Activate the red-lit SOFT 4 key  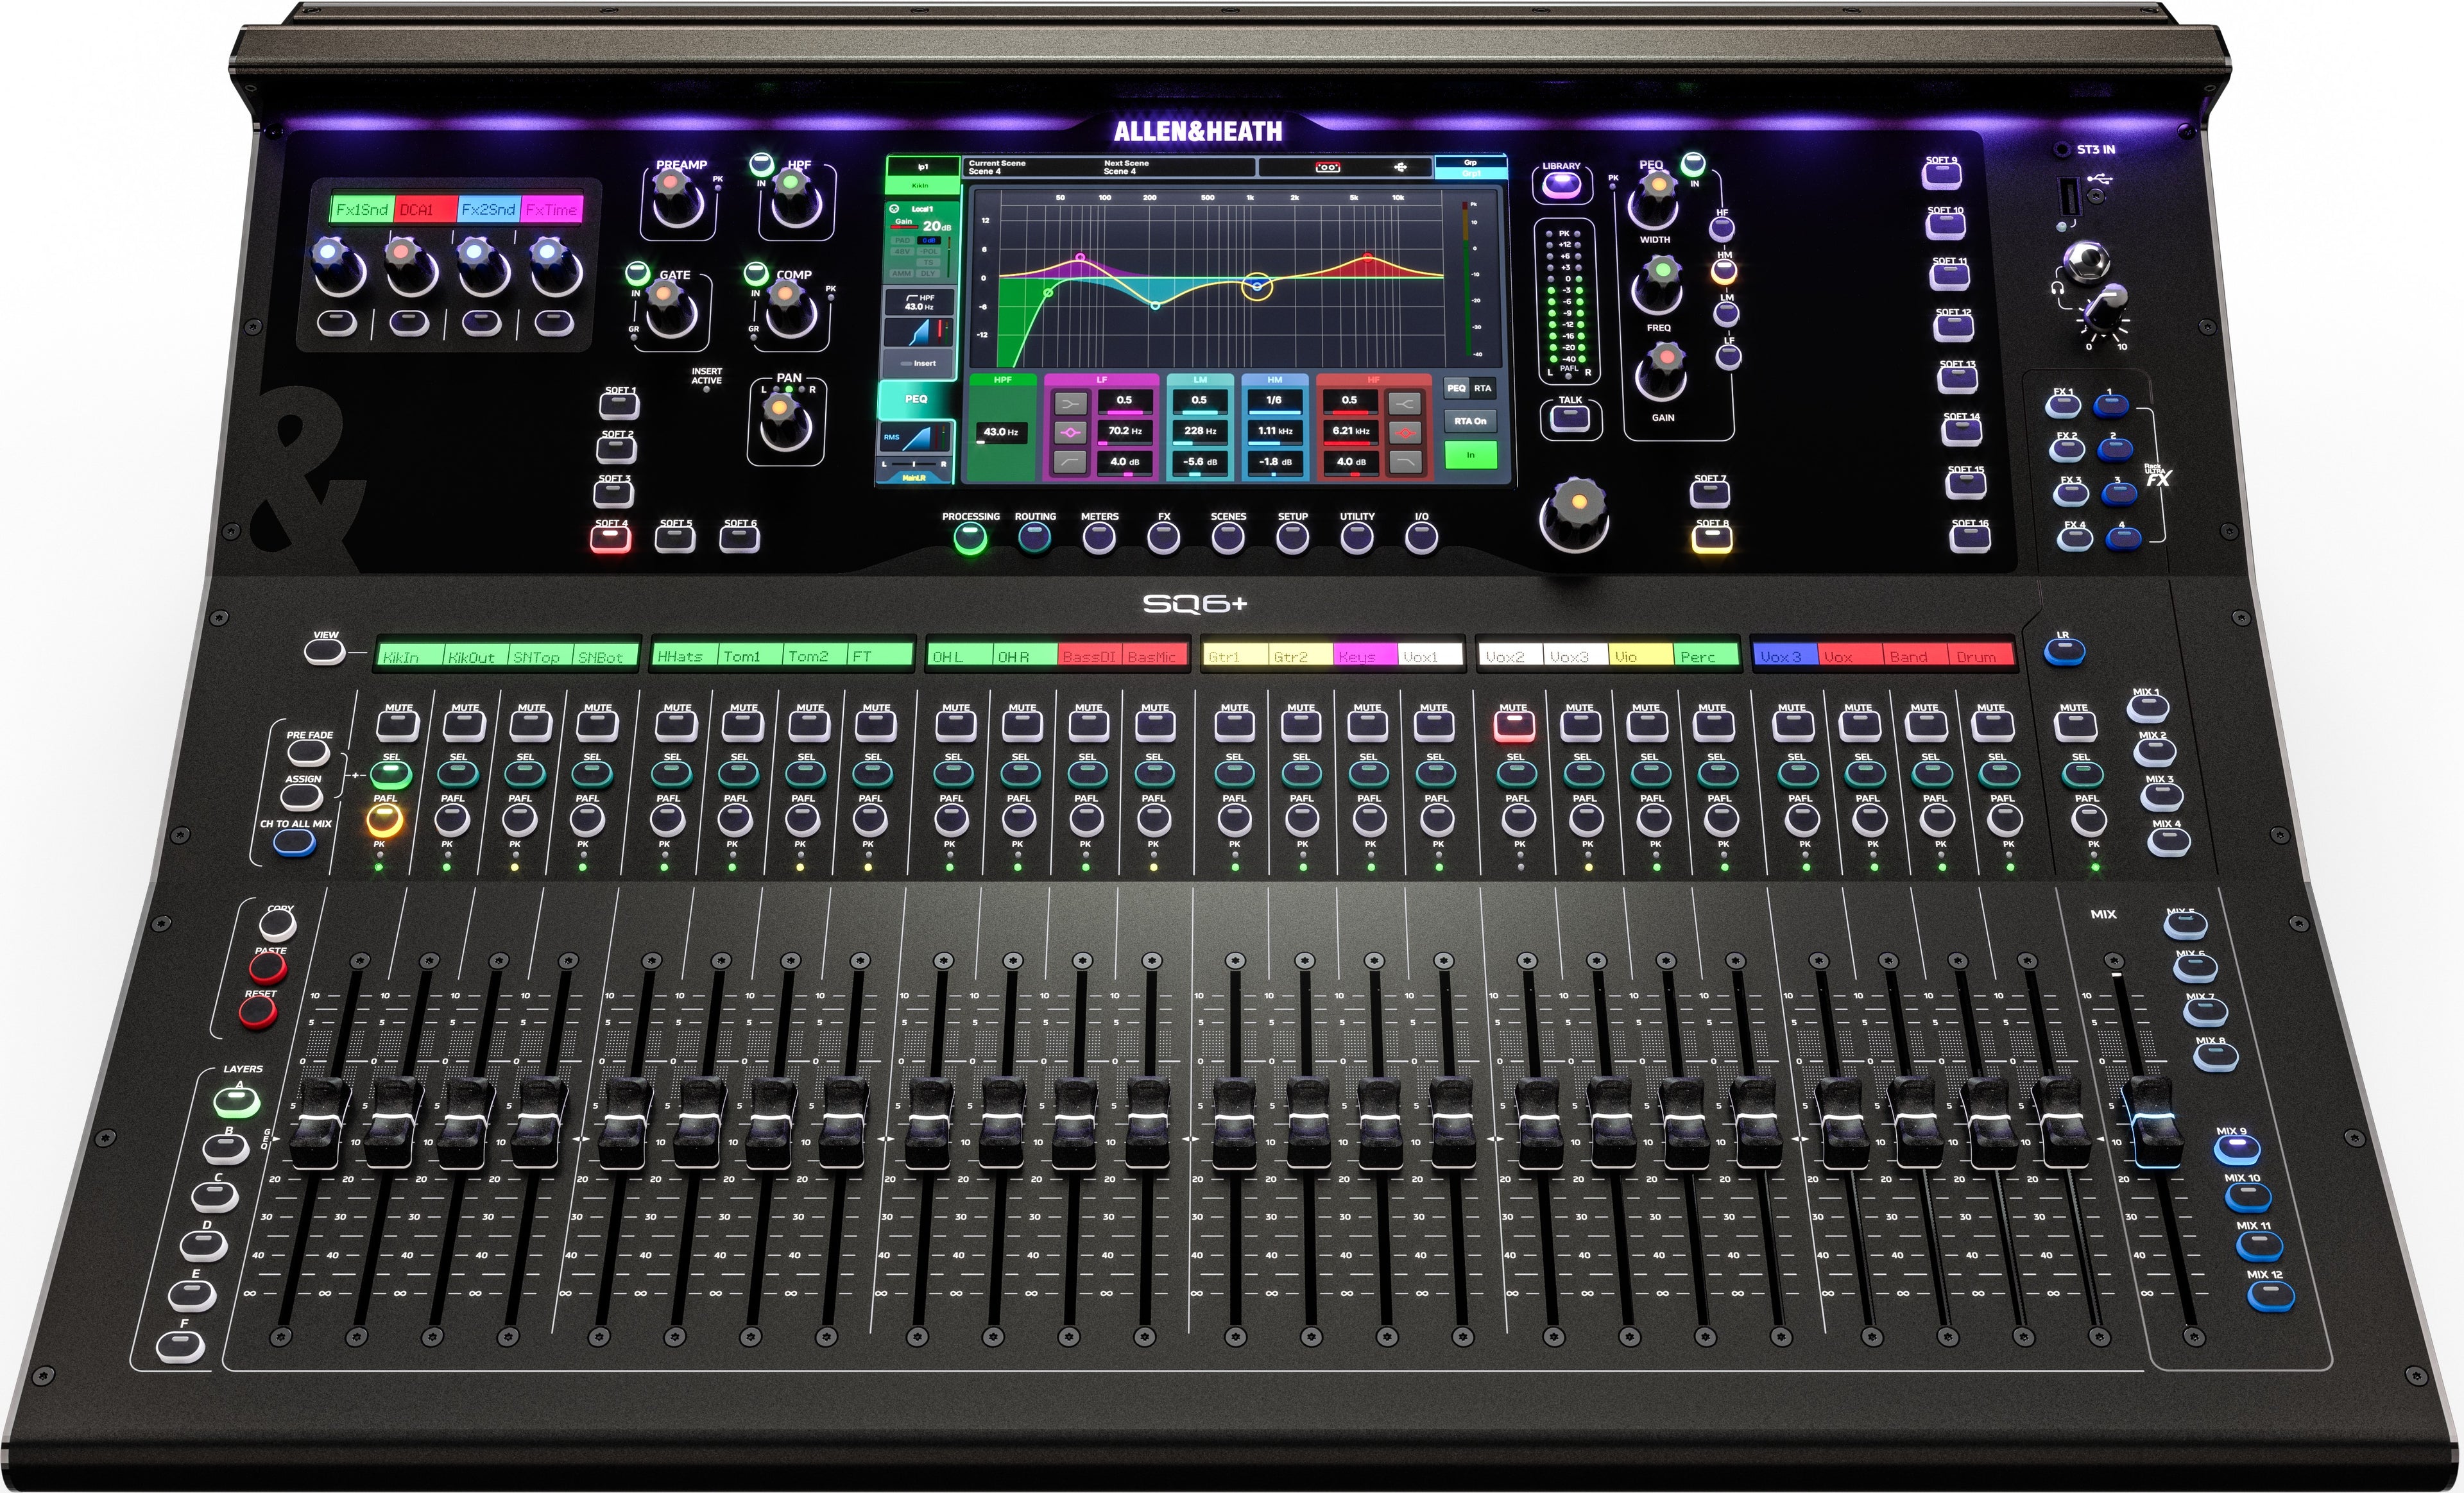(x=611, y=540)
